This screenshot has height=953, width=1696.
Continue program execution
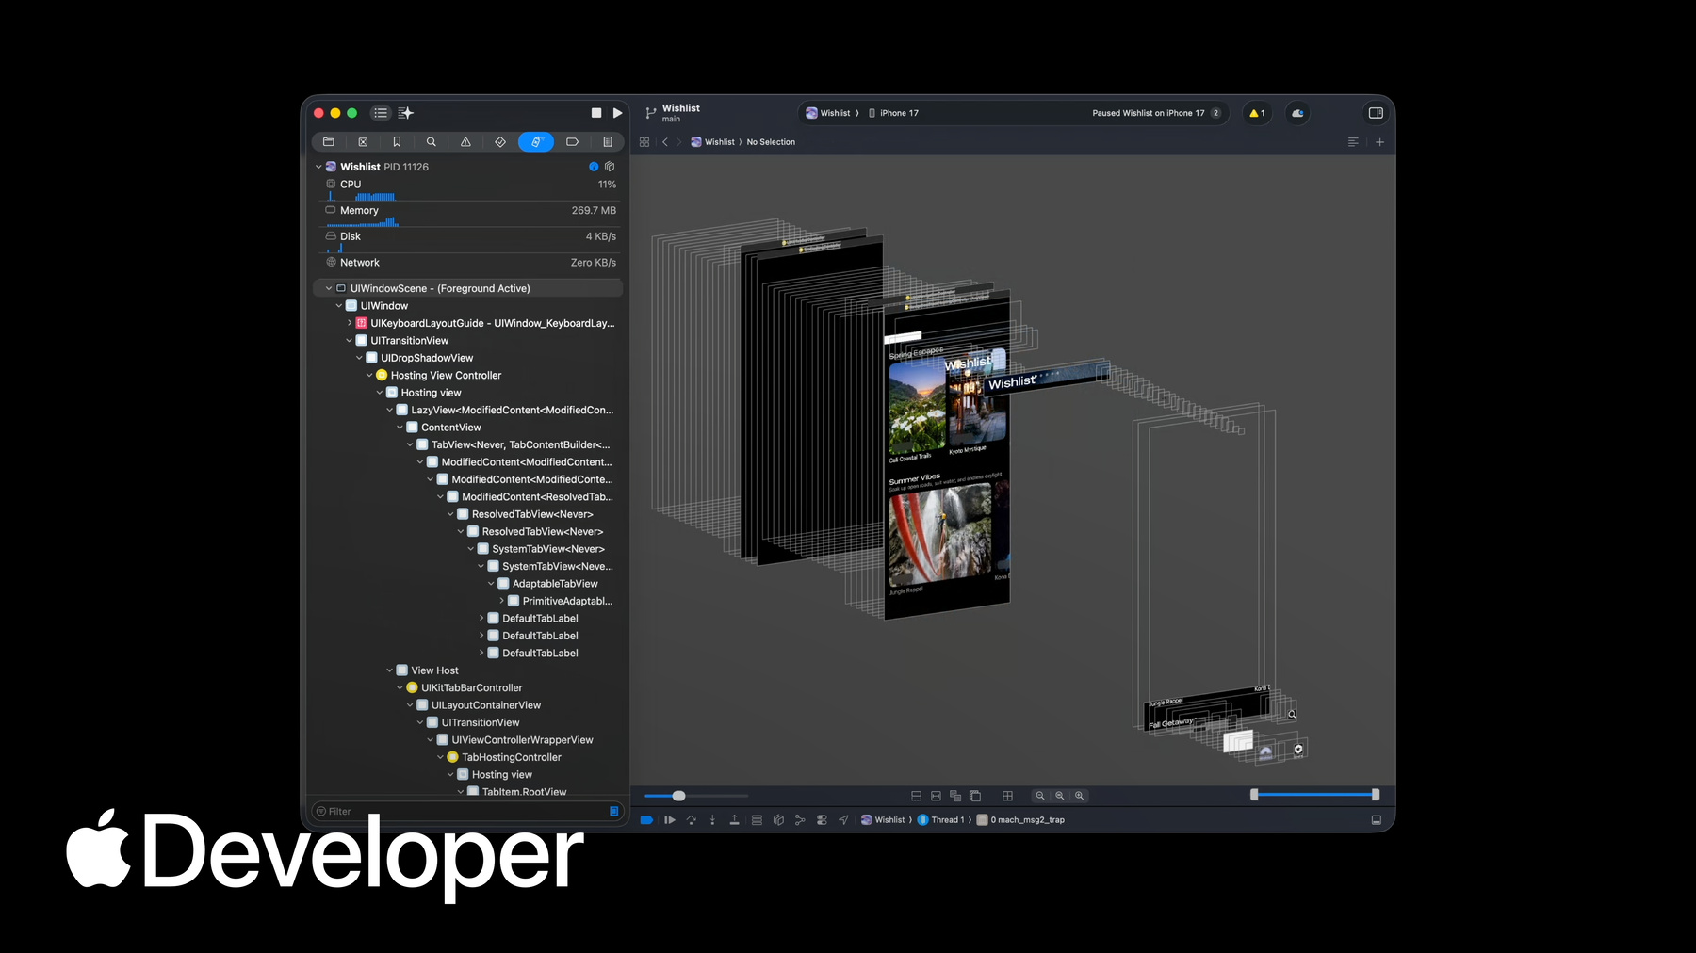[x=670, y=820]
